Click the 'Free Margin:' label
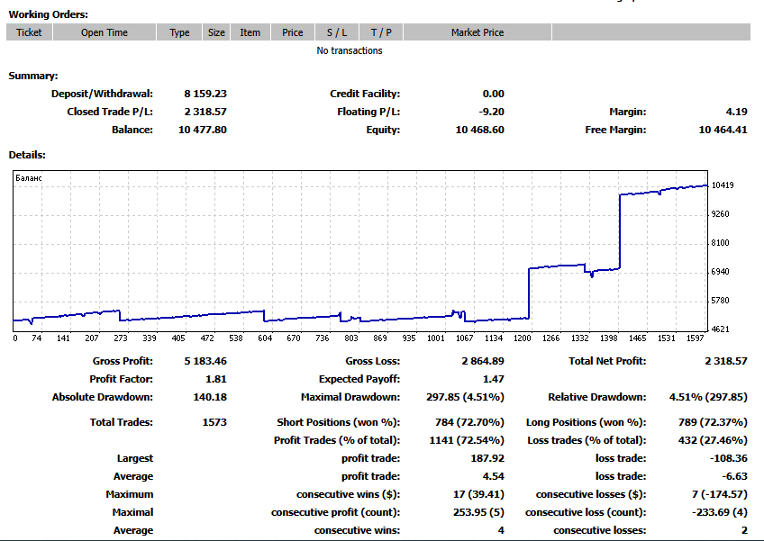Screen dimensions: 764x541 [x=616, y=130]
